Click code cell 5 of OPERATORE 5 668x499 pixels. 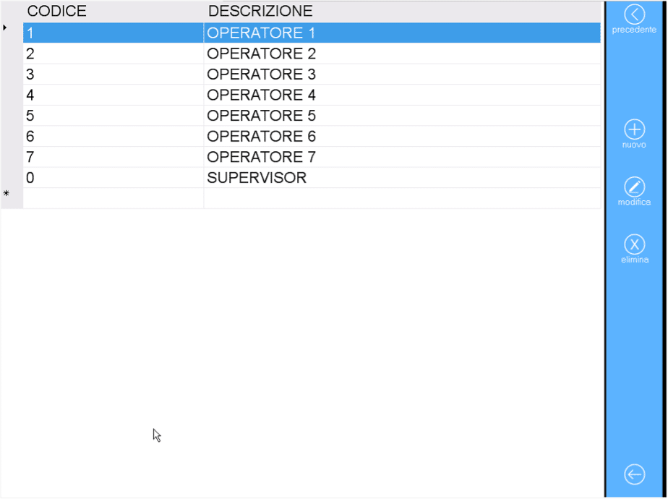114,116
